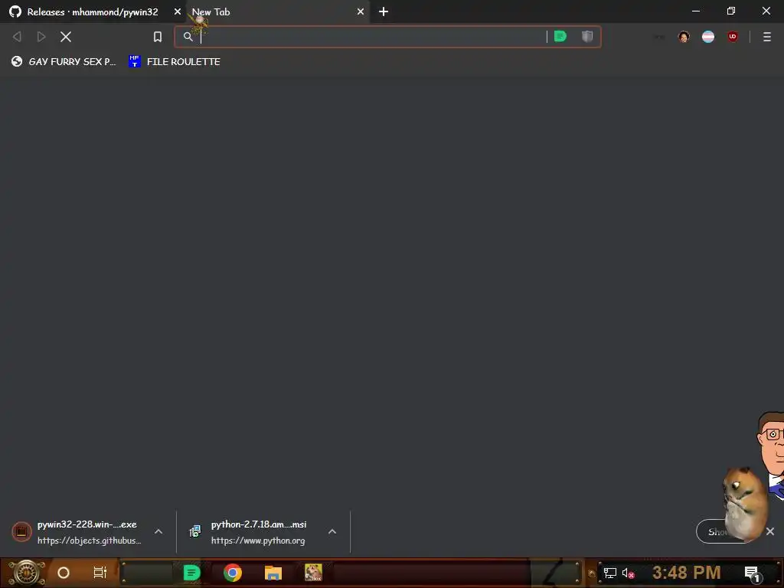This screenshot has height=588, width=784.
Task: Open the Action Center notifications icon
Action: coord(753,574)
